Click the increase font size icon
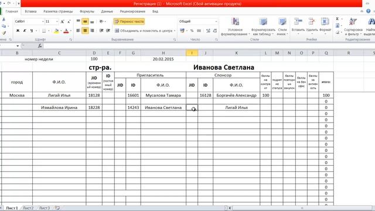The width and height of the screenshot is (375, 211). pyautogui.click(x=63, y=22)
